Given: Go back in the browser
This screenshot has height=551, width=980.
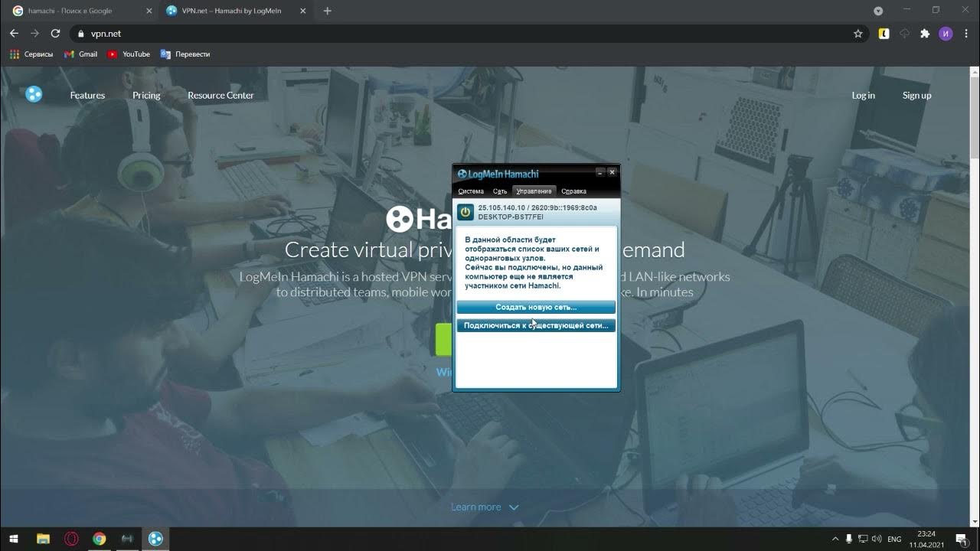Looking at the screenshot, I should tap(14, 34).
